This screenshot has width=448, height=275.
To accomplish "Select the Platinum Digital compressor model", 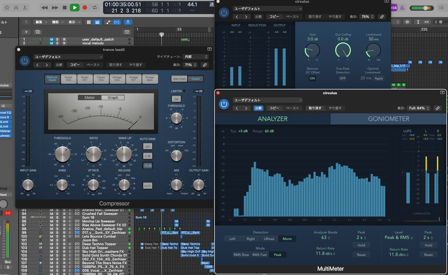I will point(53,79).
